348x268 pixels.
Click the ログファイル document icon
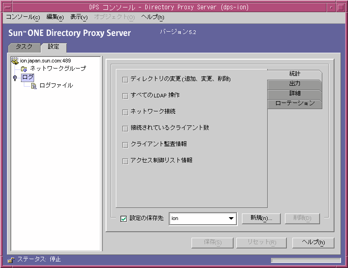(34, 86)
